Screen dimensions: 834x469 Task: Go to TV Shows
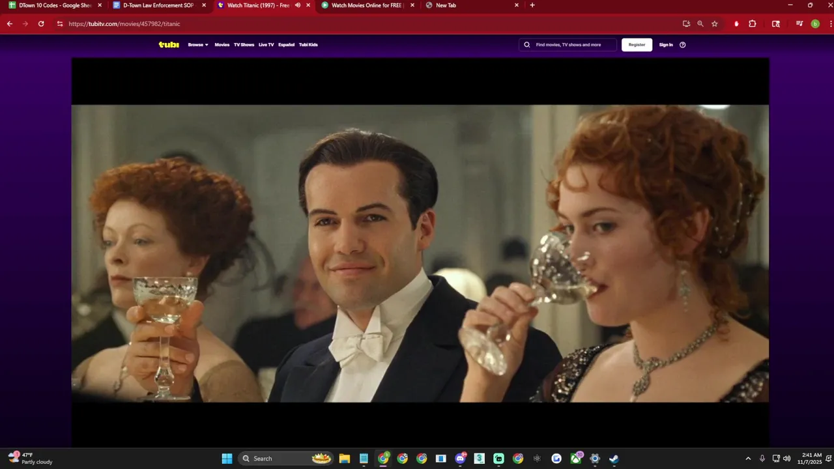pyautogui.click(x=244, y=45)
